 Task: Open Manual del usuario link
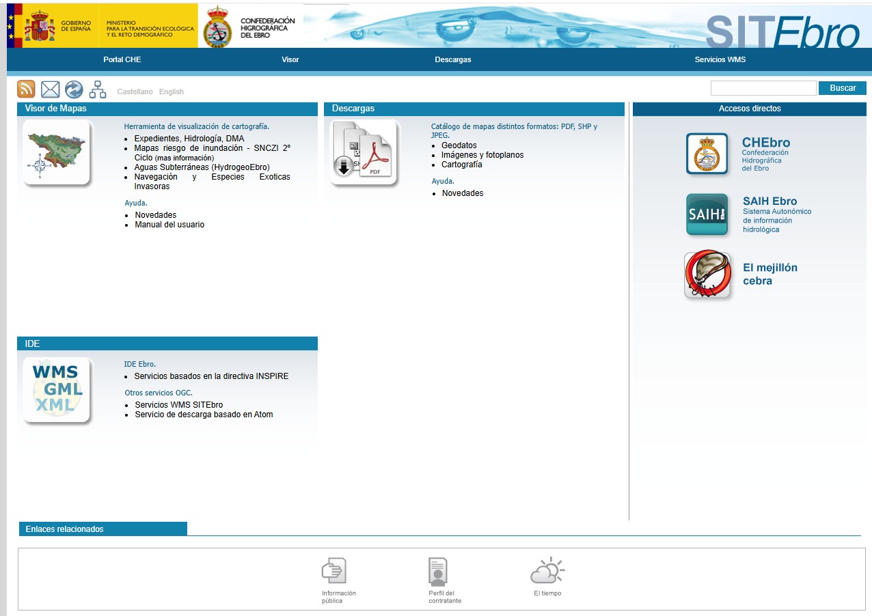tap(169, 225)
